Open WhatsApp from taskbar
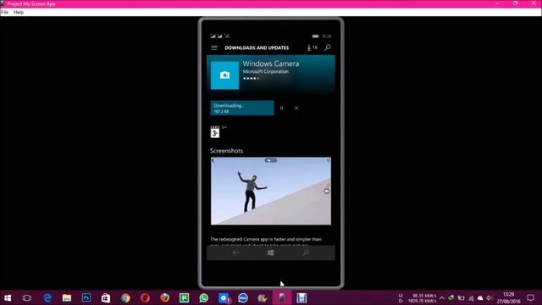 click(203, 297)
